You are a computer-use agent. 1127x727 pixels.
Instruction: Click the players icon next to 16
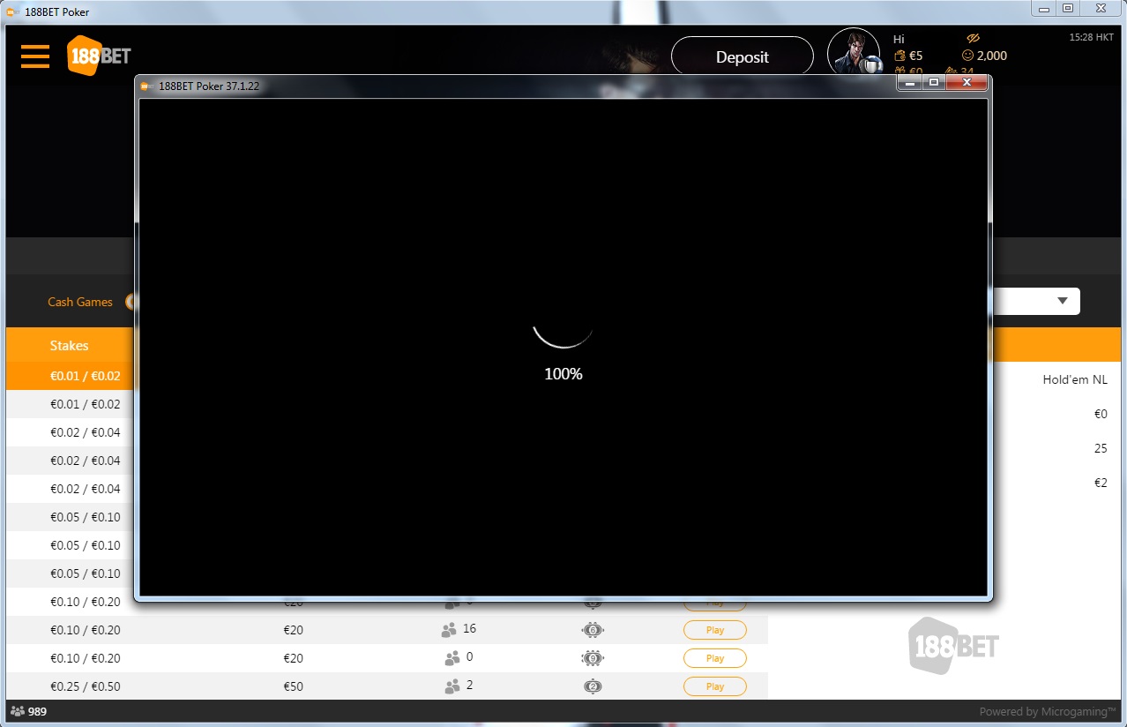pyautogui.click(x=448, y=630)
